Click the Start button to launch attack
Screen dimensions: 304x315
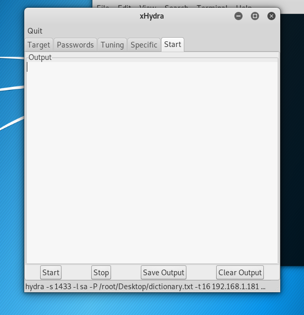click(x=51, y=273)
